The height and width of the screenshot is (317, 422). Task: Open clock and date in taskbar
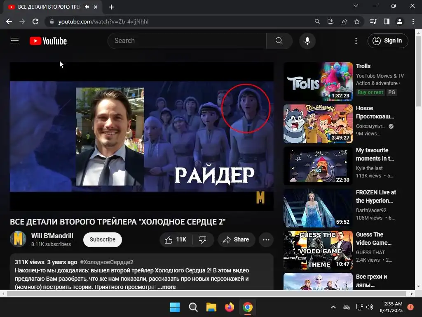[391, 307]
